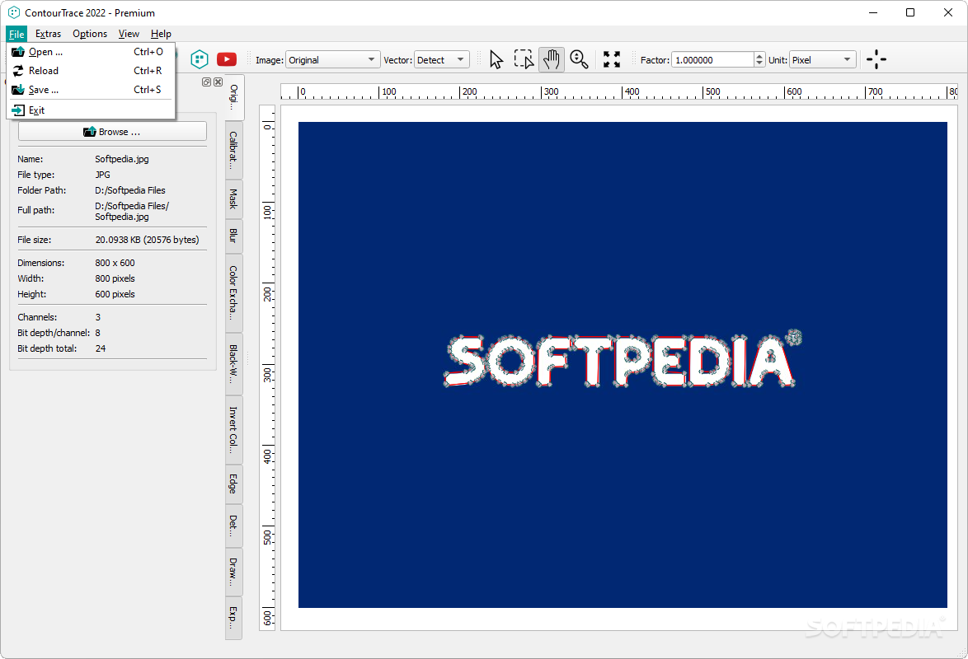
Task: Click the Bit depth total value 24
Action: pos(100,348)
